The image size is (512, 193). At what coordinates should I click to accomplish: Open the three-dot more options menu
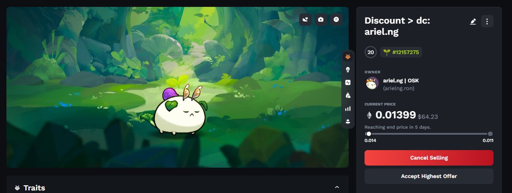487,21
